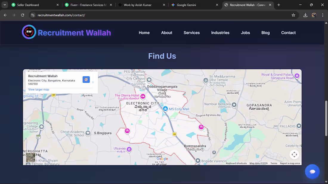
Task: Click the Recruitment Wallah RW logo icon
Action: pyautogui.click(x=29, y=32)
